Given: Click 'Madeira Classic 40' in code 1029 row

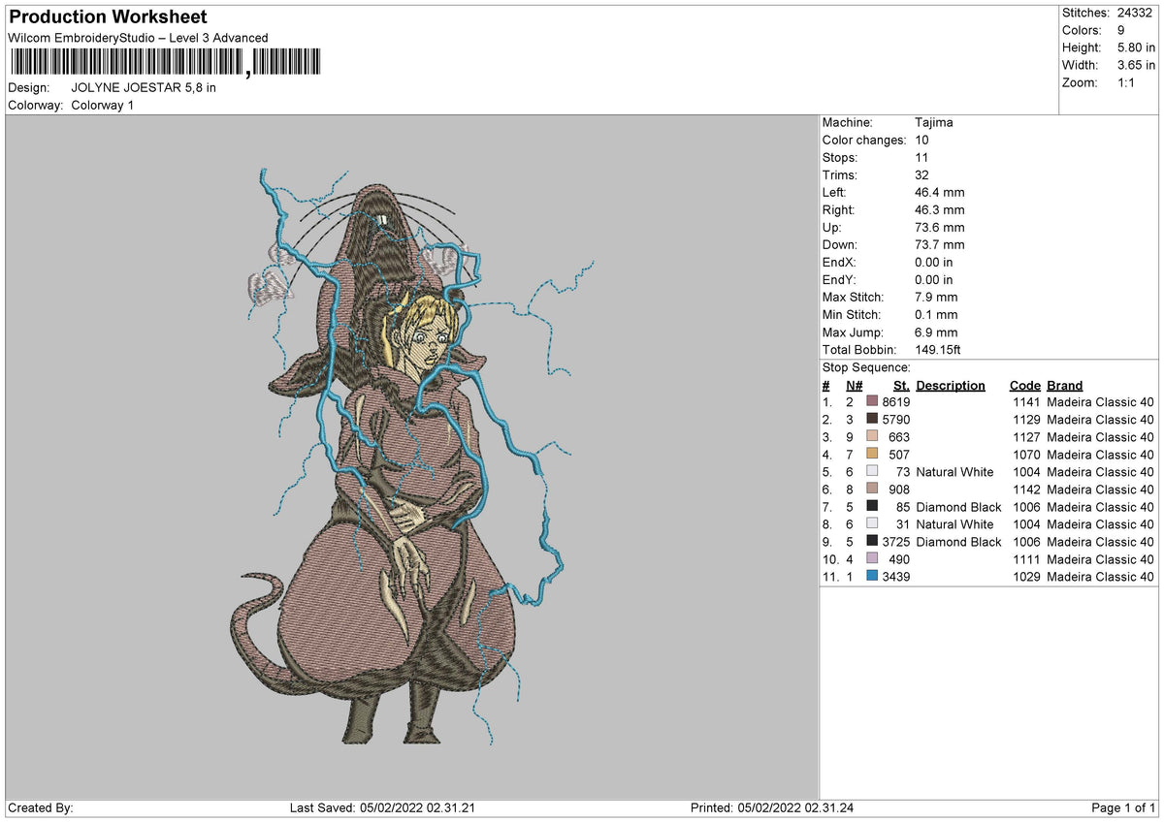Looking at the screenshot, I should tap(1101, 576).
